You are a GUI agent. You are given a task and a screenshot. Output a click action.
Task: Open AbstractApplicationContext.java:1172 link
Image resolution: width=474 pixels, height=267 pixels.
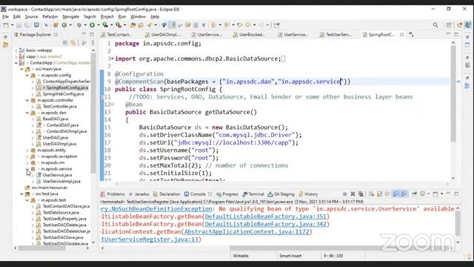(247, 231)
